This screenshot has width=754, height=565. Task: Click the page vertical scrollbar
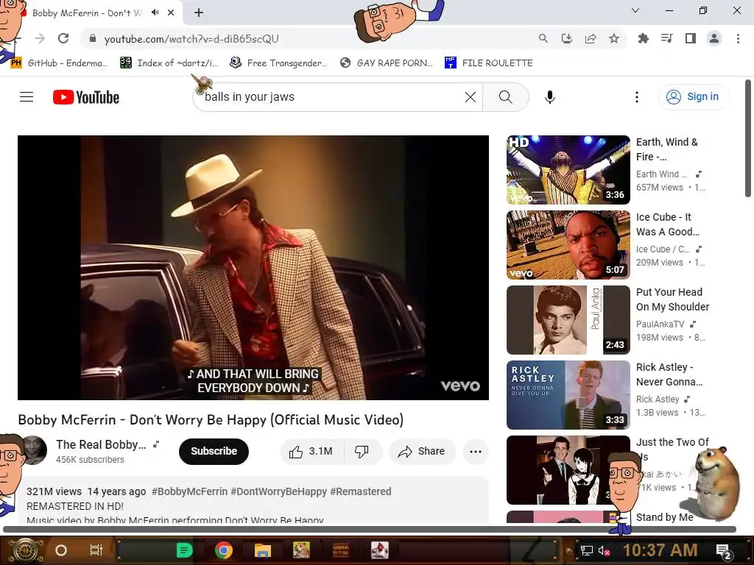coord(748,138)
